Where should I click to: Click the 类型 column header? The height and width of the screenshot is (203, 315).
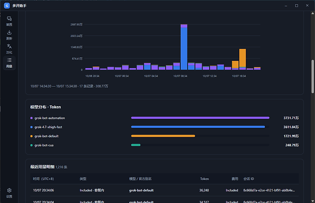click(83, 179)
